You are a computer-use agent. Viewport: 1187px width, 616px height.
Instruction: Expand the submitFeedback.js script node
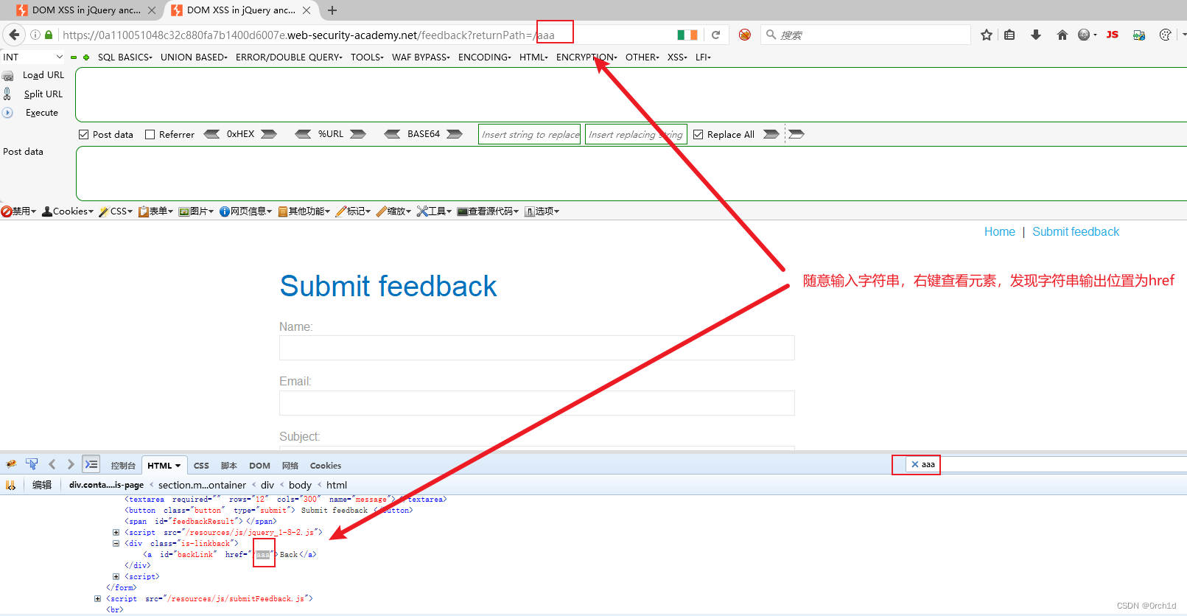click(97, 598)
